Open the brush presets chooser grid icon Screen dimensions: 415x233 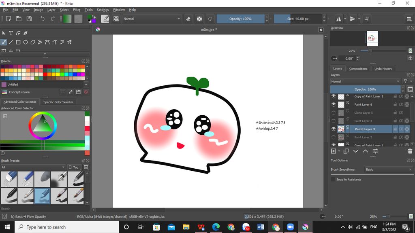coord(116,19)
